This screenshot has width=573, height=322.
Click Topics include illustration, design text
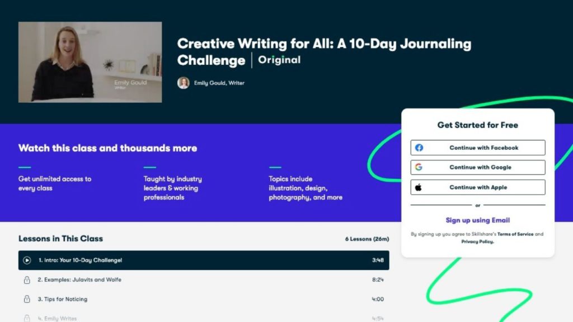[306, 188]
